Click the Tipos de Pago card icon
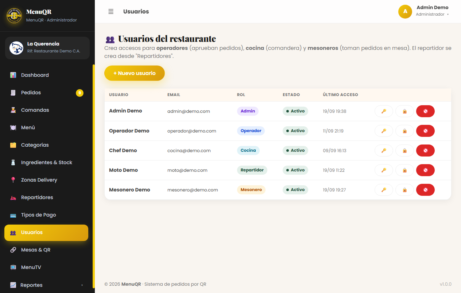The height and width of the screenshot is (293, 461). pos(13,215)
